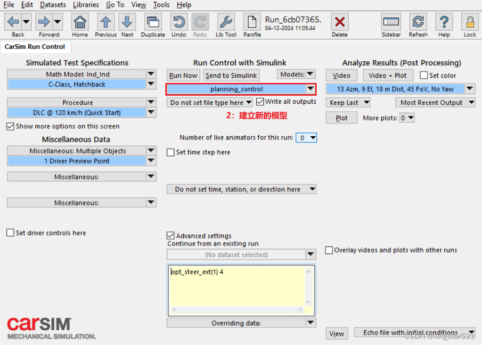Click the Undo toolbar icon

(x=179, y=22)
